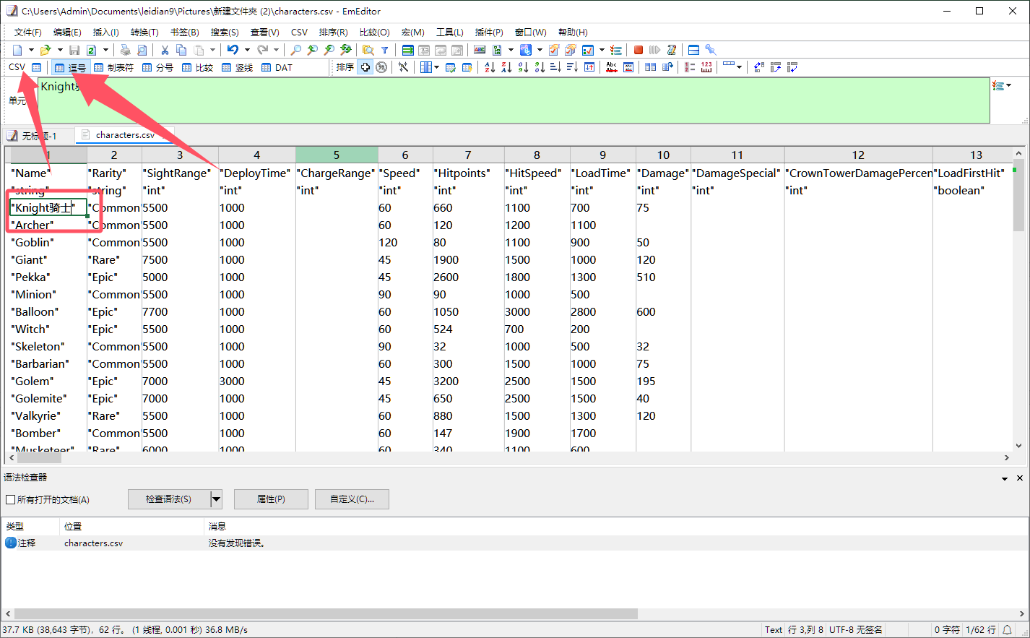The width and height of the screenshot is (1030, 638).
Task: Toggle the 逗号 comma-separated mode button
Action: [70, 67]
